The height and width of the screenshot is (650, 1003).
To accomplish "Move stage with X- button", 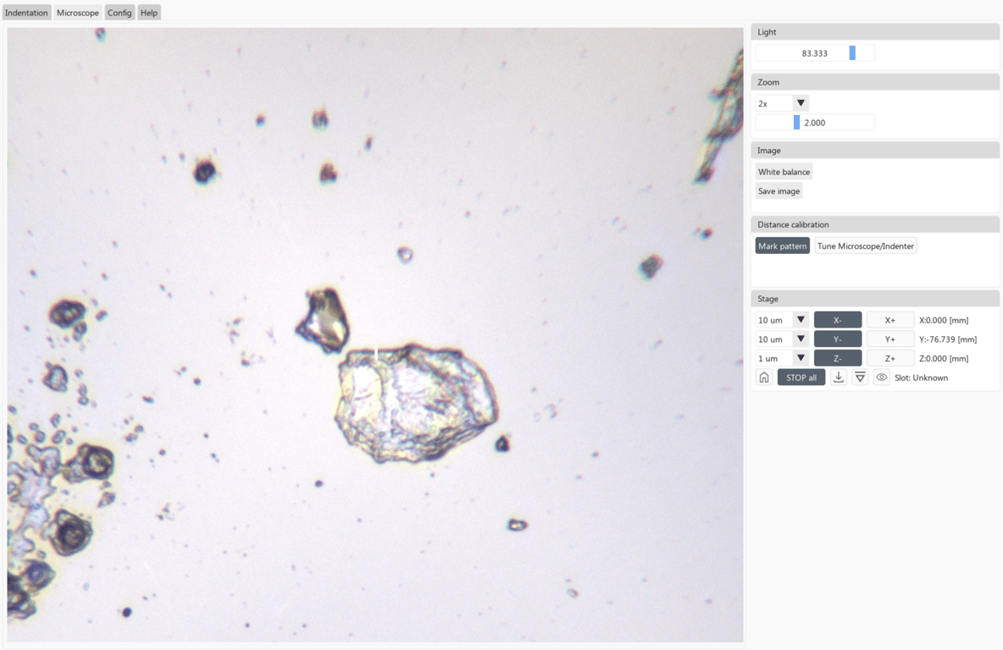I will [838, 320].
